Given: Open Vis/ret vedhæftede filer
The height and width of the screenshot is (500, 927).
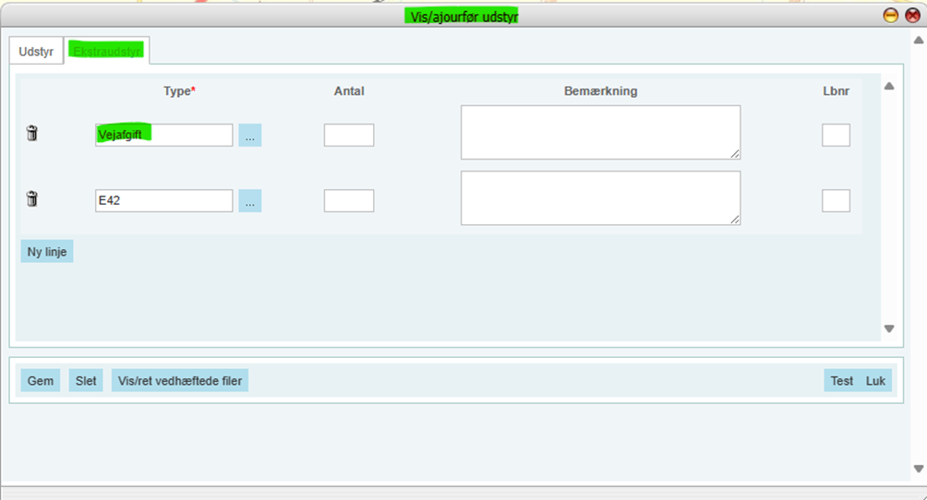Looking at the screenshot, I should point(180,381).
